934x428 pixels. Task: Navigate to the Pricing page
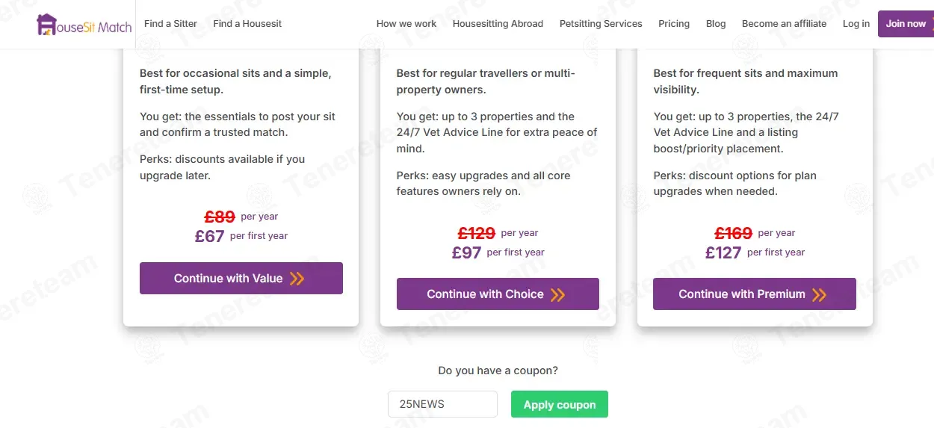pyautogui.click(x=674, y=24)
